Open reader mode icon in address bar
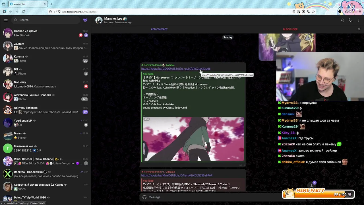 [294, 12]
